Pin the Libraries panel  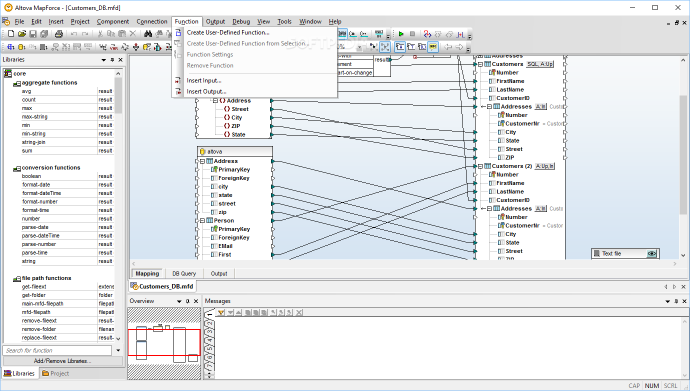[112, 59]
